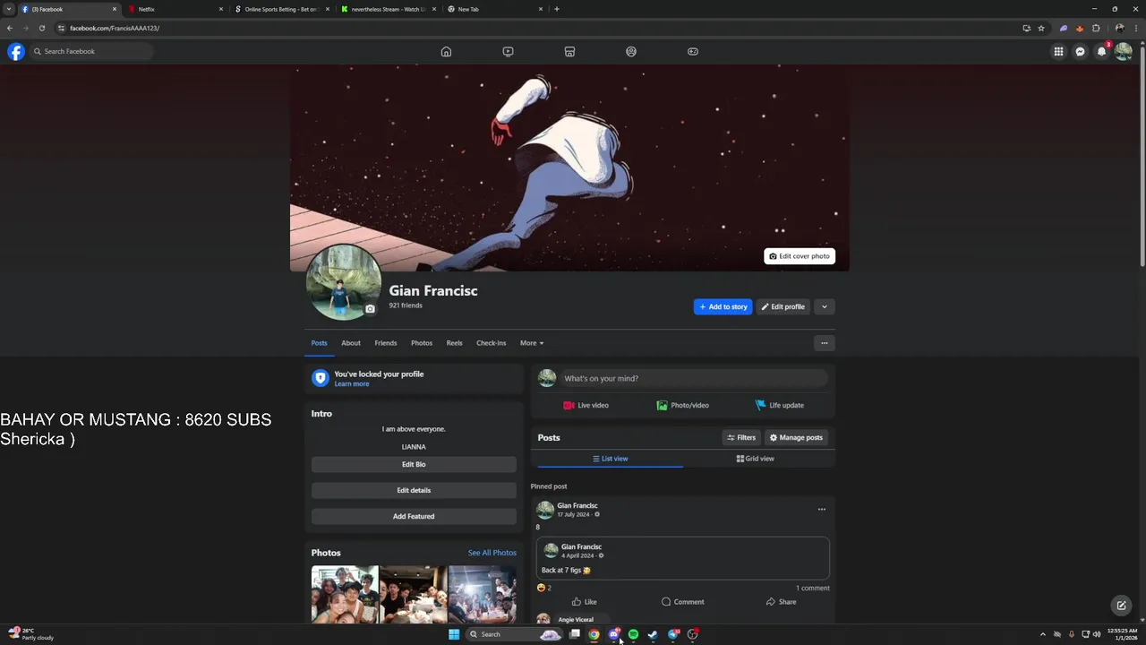Click the profile picture thumbnail
Image resolution: width=1146 pixels, height=645 pixels.
click(343, 282)
